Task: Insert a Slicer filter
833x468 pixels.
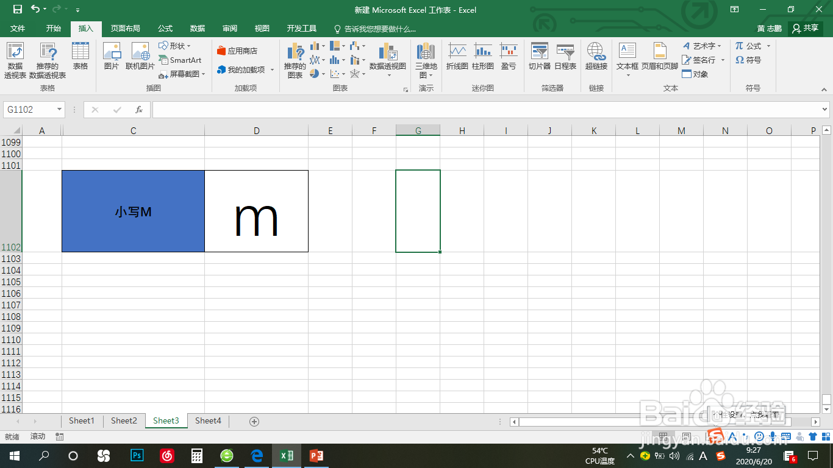Action: 540,56
